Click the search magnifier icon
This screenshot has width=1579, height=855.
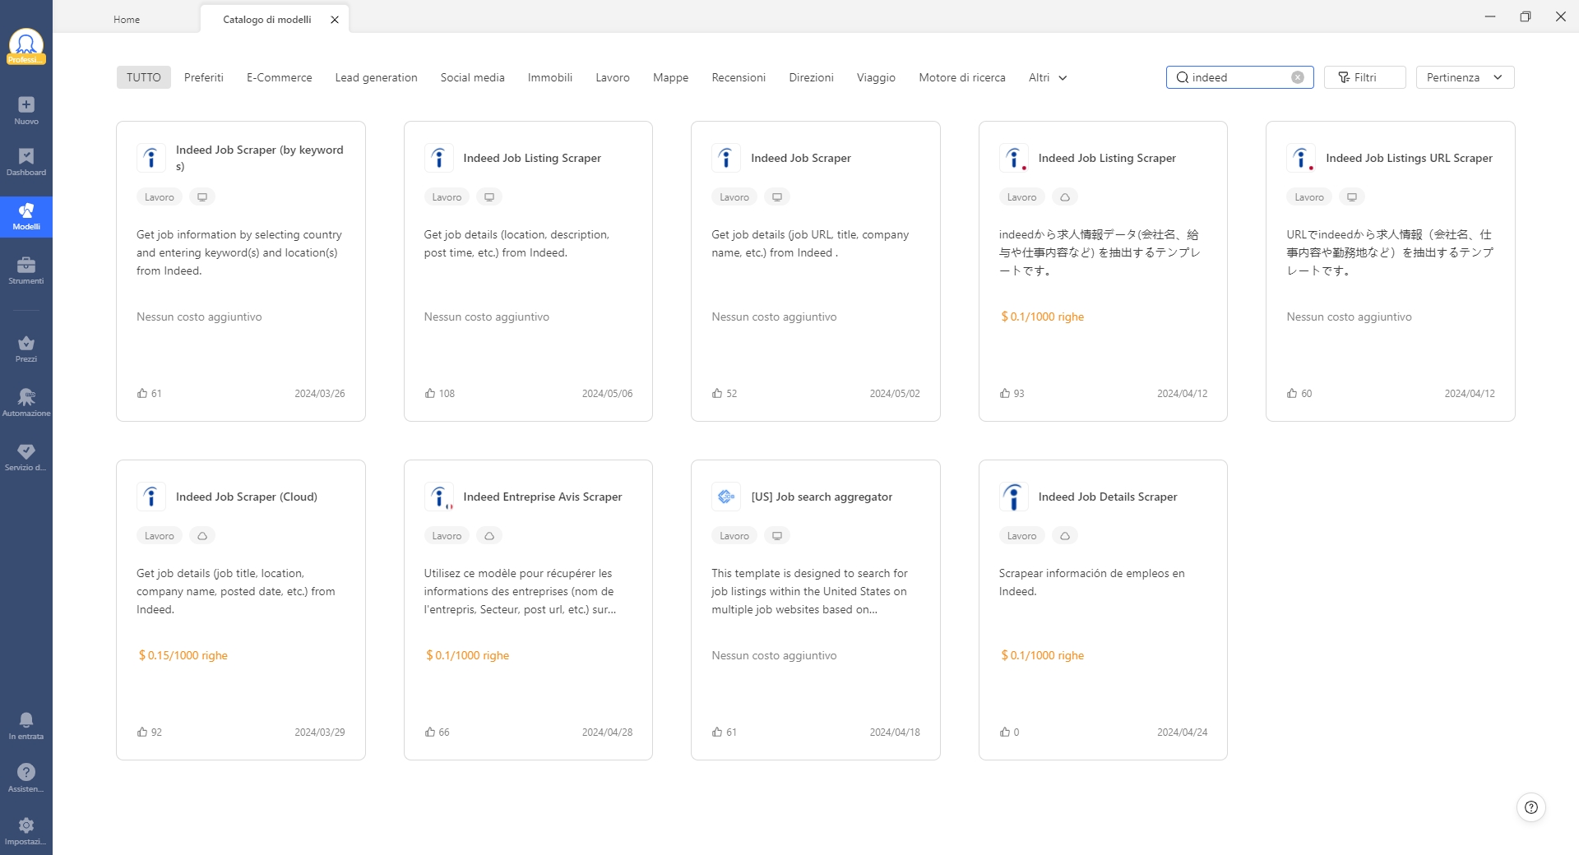click(1182, 77)
